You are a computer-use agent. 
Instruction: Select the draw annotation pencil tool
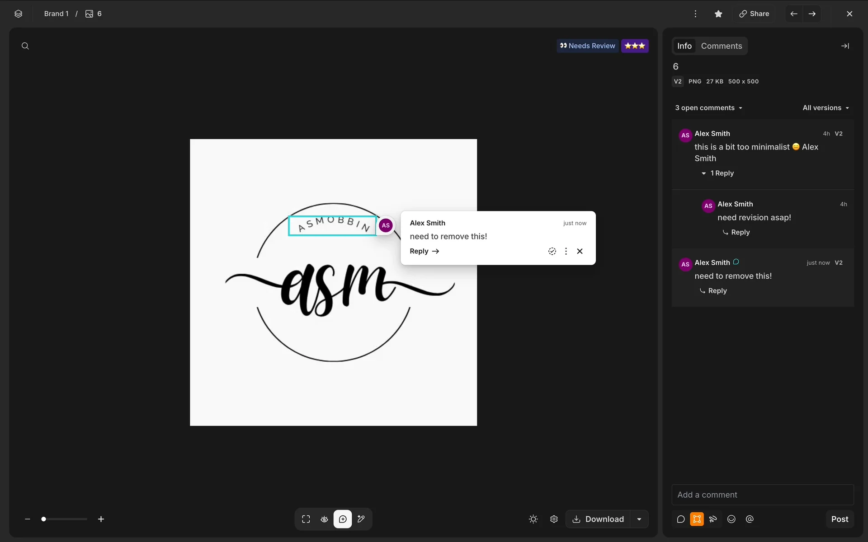pyautogui.click(x=361, y=519)
